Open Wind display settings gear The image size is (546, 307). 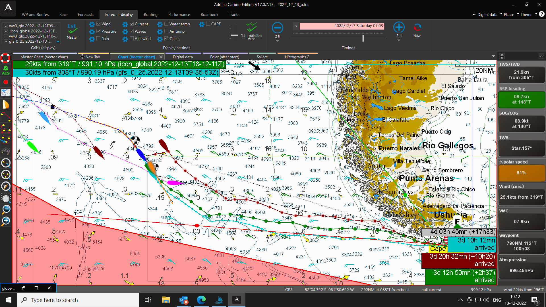(92, 24)
